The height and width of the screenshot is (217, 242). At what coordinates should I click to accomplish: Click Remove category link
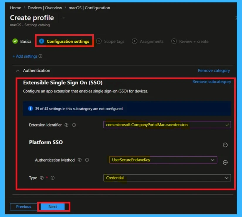(214, 70)
